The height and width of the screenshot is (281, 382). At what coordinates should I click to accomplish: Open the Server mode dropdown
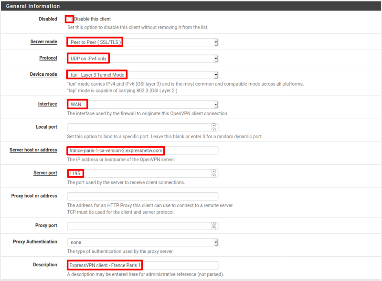pos(142,42)
